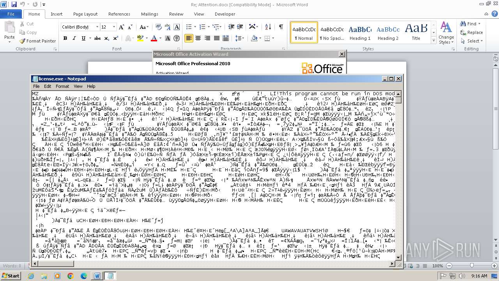Apply the No Spacing style
The width and height of the screenshot is (499, 281).
click(332, 33)
